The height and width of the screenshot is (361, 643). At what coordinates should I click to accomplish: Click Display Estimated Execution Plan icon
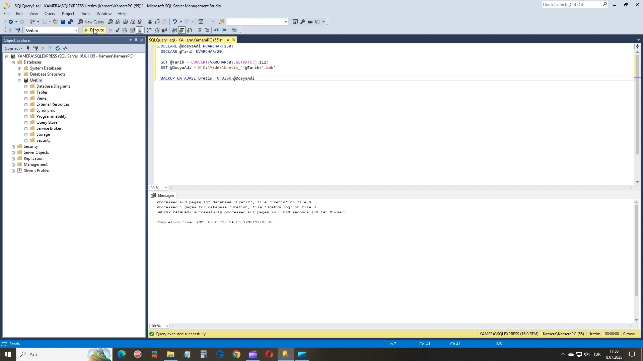point(125,30)
